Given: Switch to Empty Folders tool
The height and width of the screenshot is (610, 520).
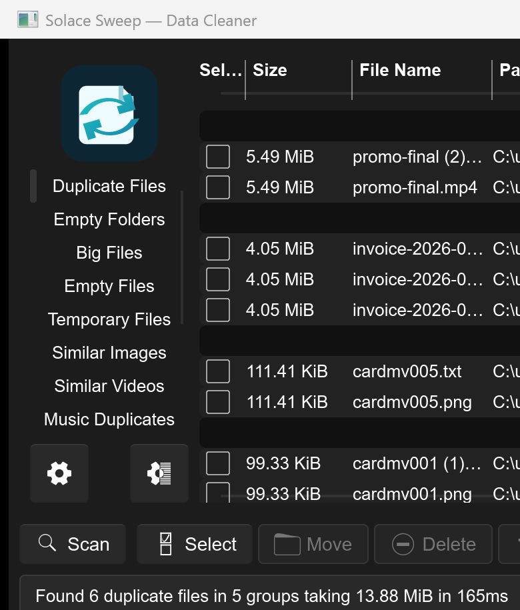Looking at the screenshot, I should tap(109, 219).
